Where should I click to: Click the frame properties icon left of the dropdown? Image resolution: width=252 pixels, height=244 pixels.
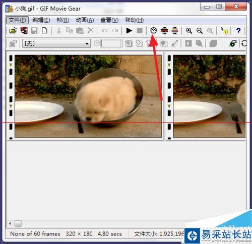point(13,44)
